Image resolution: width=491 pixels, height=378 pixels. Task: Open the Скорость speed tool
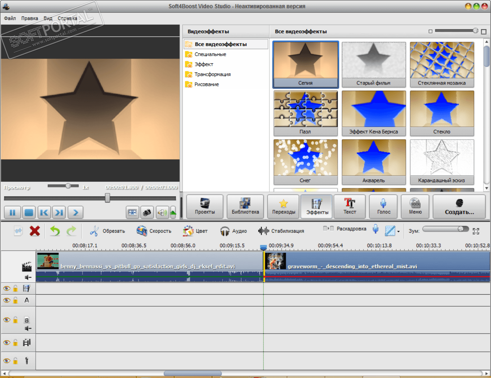pos(153,231)
